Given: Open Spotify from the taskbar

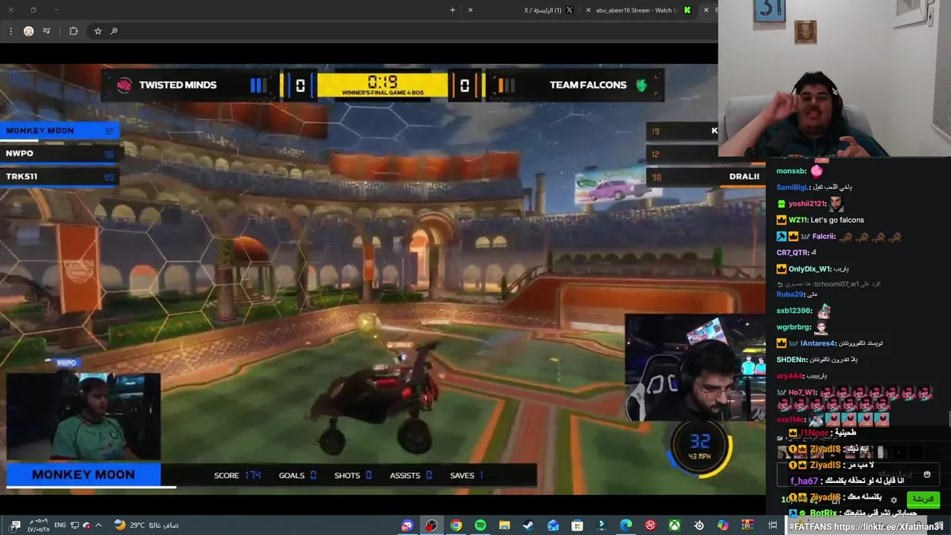Looking at the screenshot, I should click(480, 525).
